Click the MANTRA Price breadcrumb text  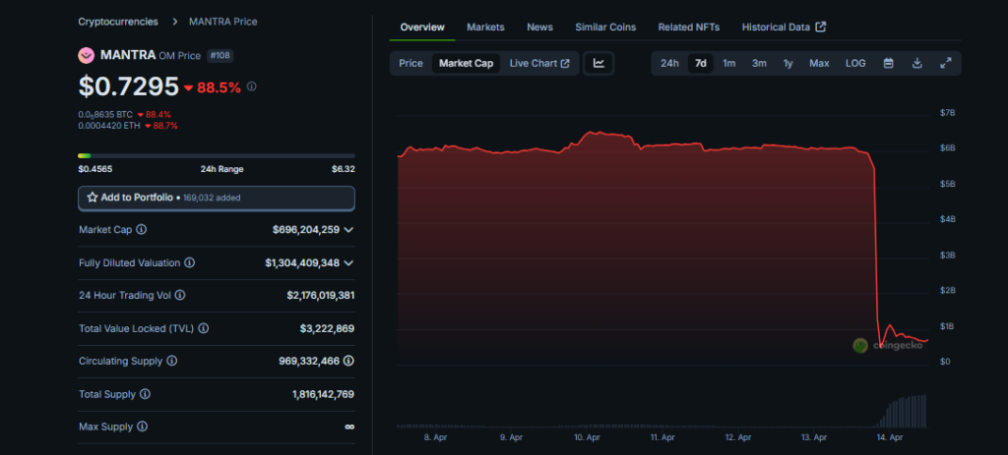(x=223, y=22)
